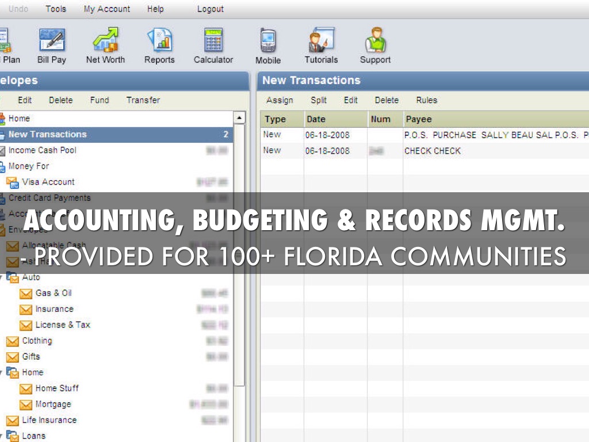Image resolution: width=589 pixels, height=442 pixels.
Task: Collapse the Home envelope group
Action: [2, 372]
